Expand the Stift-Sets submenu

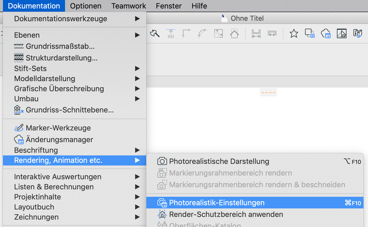(30, 68)
